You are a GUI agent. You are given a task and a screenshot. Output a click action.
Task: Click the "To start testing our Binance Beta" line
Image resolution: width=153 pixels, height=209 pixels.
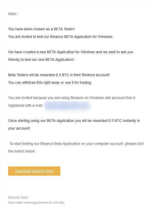[x=77, y=144]
